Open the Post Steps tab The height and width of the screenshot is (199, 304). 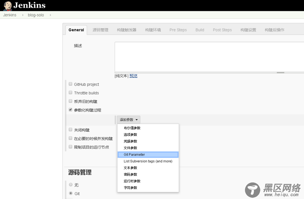pos(222,30)
